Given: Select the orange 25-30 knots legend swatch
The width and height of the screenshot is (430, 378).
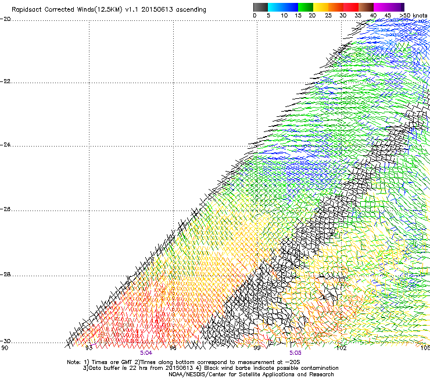Looking at the screenshot, I should 336,7.
